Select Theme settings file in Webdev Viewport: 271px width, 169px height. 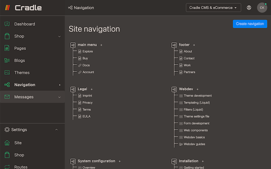click(197, 116)
